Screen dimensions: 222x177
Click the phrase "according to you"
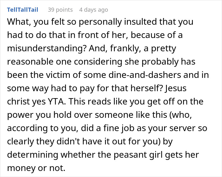click(x=33, y=129)
